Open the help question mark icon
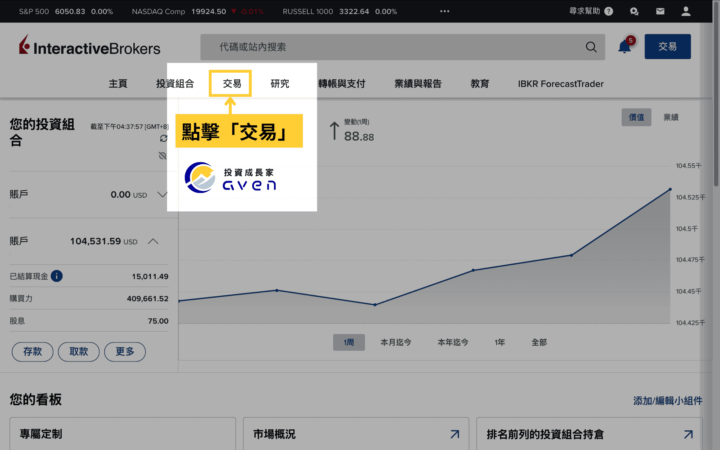720x450 pixels. 609,11
